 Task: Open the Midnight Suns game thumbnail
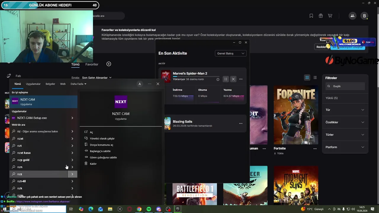click(296, 185)
